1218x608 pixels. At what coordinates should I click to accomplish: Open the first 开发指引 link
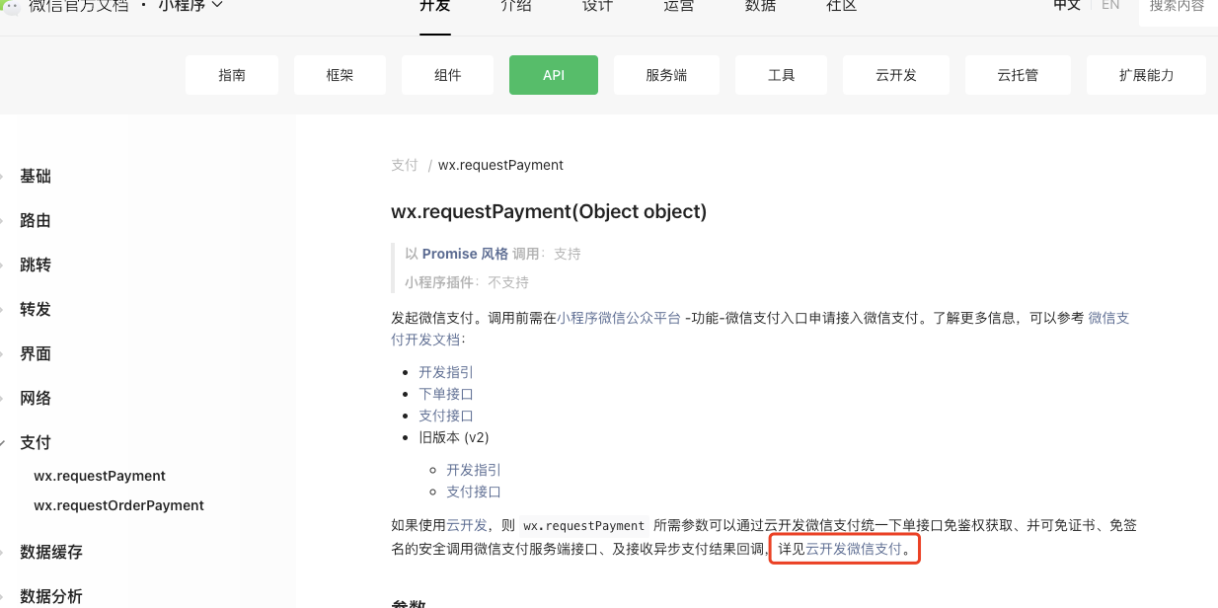[x=446, y=372]
